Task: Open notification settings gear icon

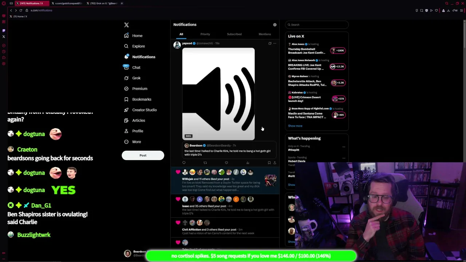Action: [x=275, y=25]
